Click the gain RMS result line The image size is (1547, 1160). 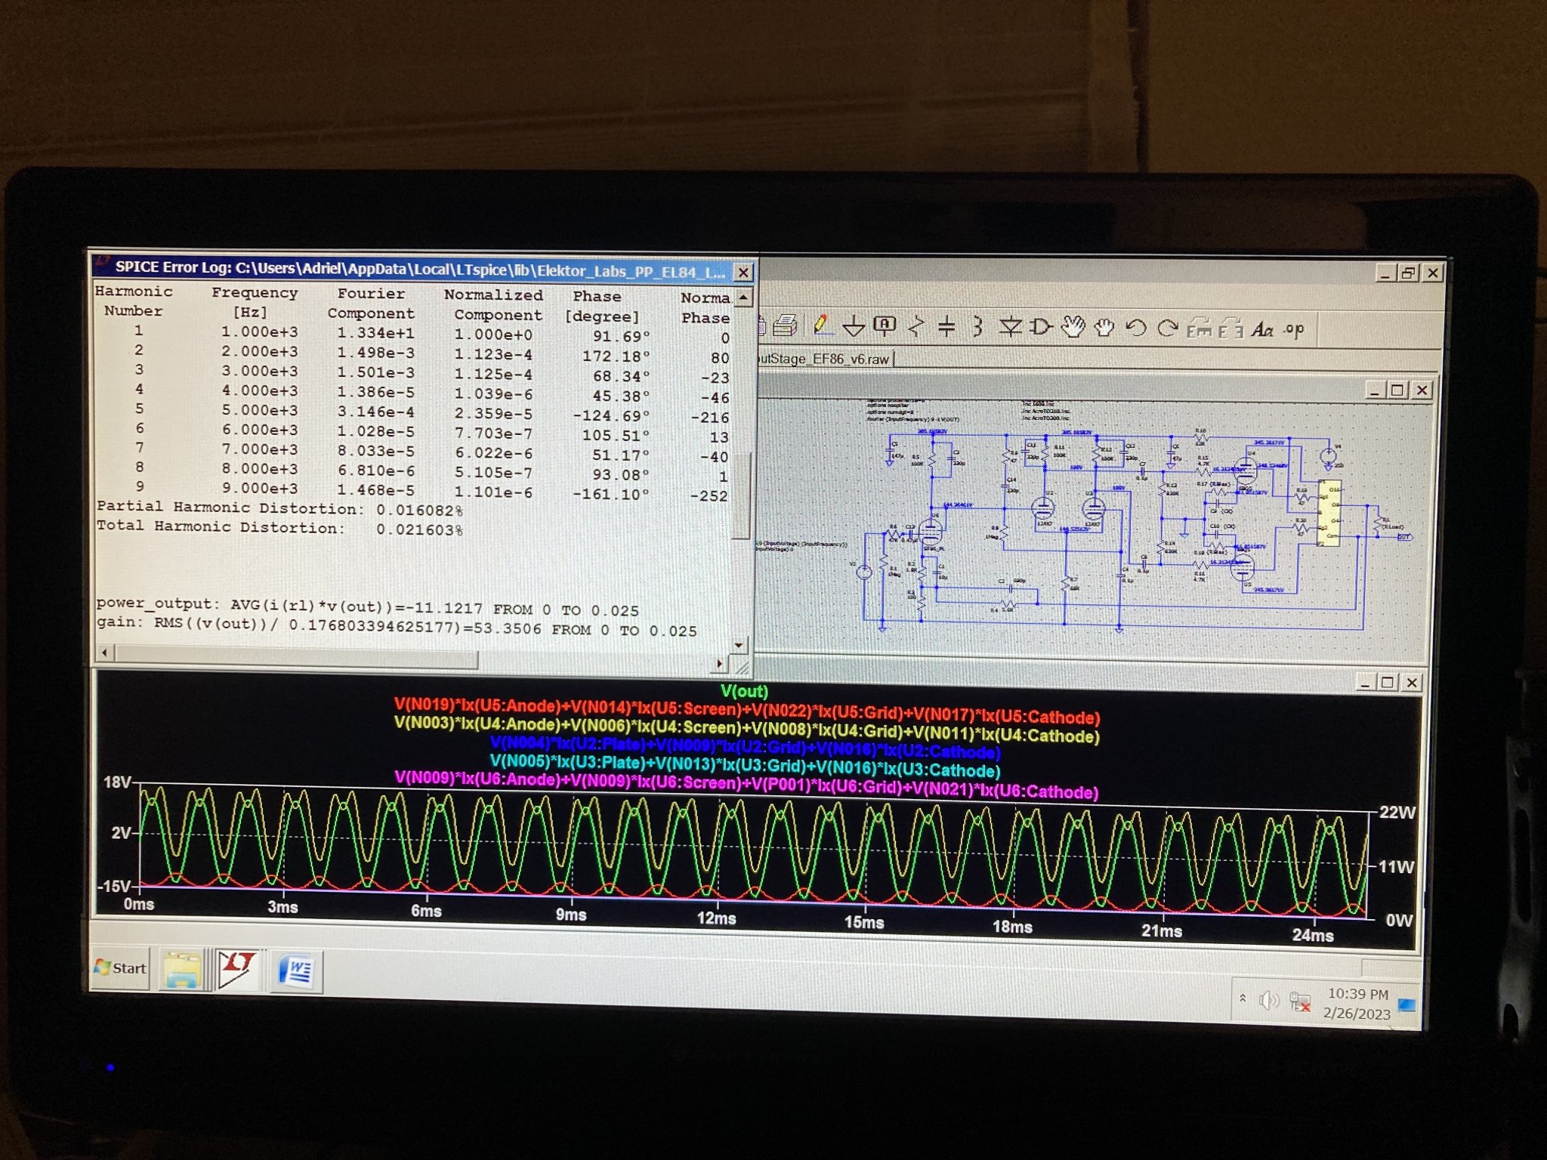(397, 626)
